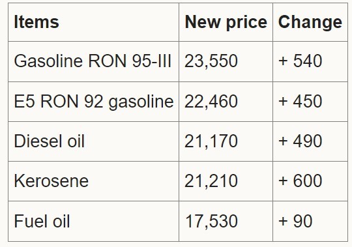Click the + 450 change value
352x247 pixels.
click(300, 102)
